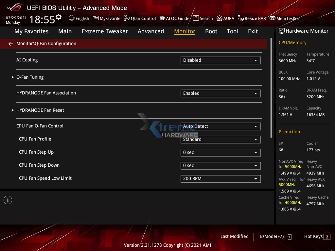Open Qfan Control from the top toolbar
335x251 pixels.
coord(140,18)
